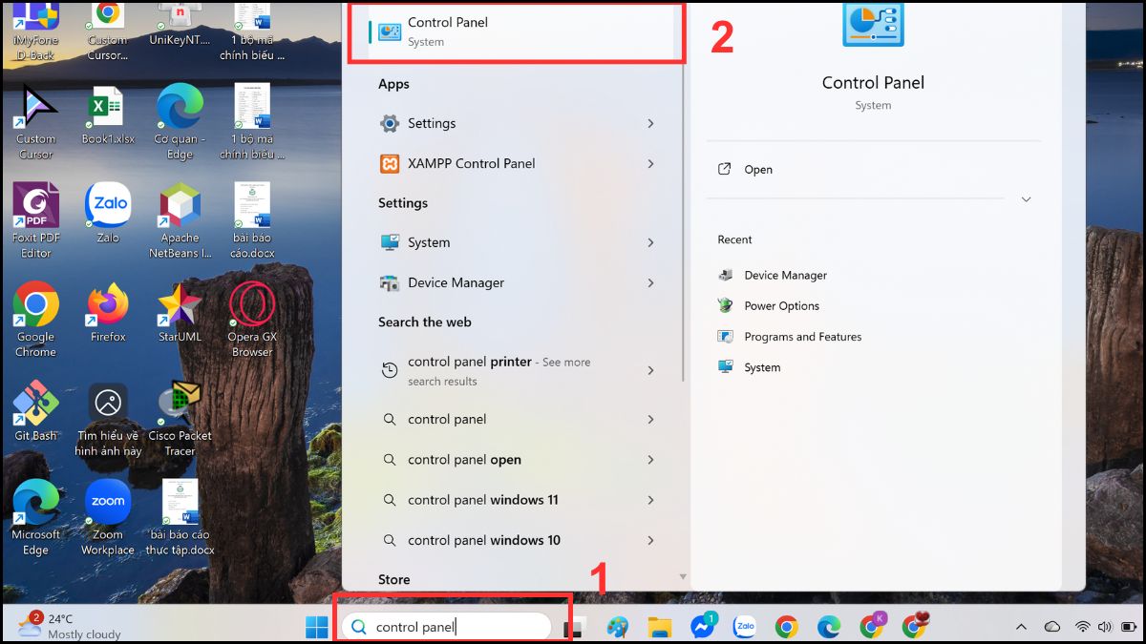Open the 24°C Mostly cloudy weather widget
The height and width of the screenshot is (644, 1146).
click(x=69, y=626)
